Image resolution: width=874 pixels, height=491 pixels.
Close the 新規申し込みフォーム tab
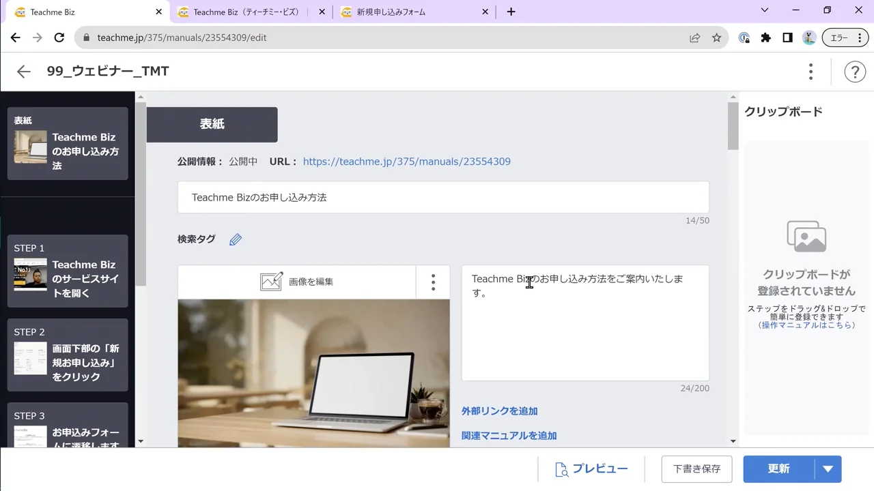coord(485,12)
